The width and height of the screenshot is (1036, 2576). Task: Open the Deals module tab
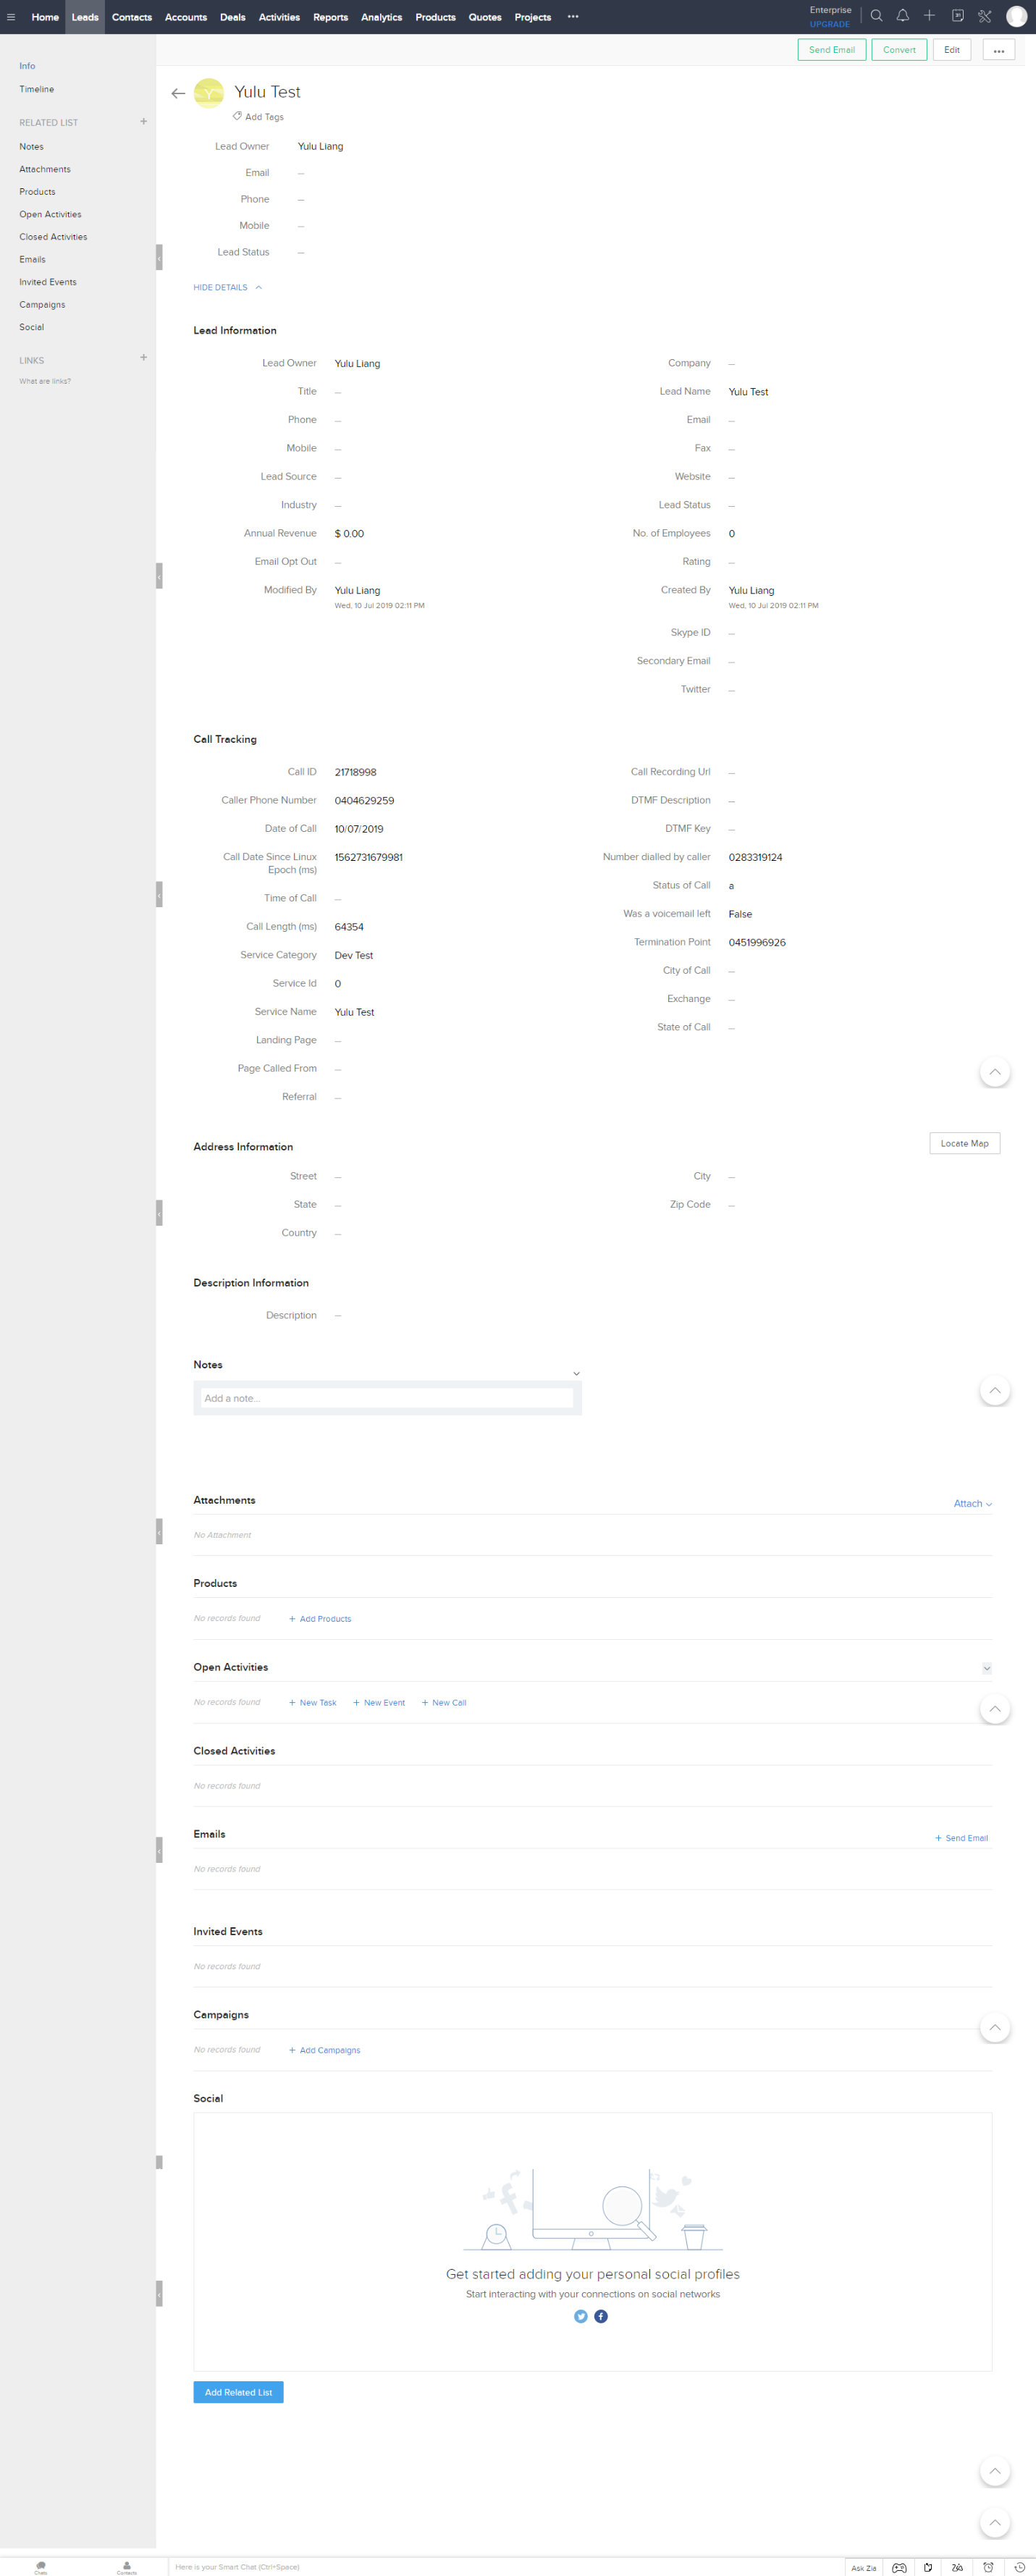tap(233, 17)
